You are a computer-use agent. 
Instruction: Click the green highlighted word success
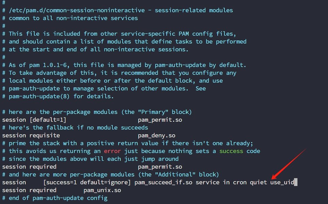[x=231, y=151]
